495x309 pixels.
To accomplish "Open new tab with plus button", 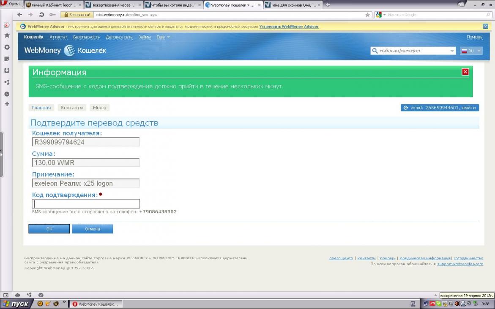I will [x=328, y=5].
